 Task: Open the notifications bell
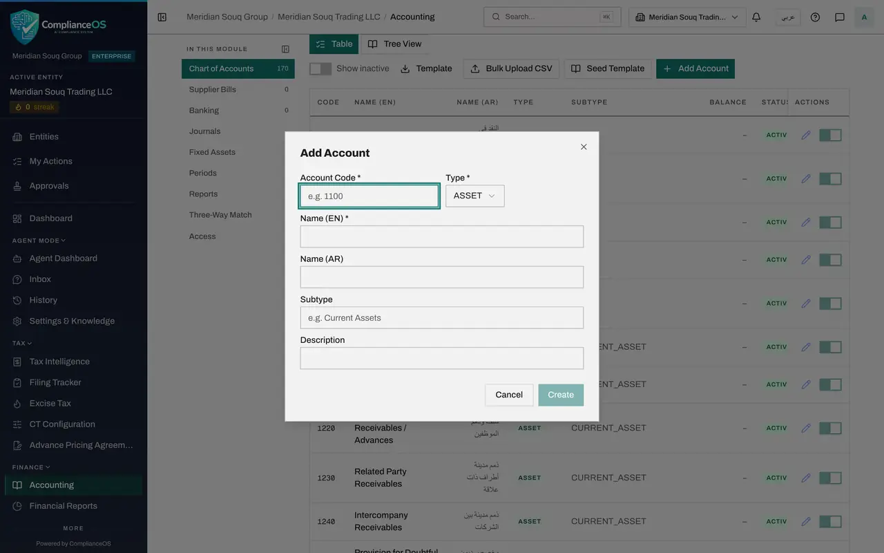pos(756,17)
